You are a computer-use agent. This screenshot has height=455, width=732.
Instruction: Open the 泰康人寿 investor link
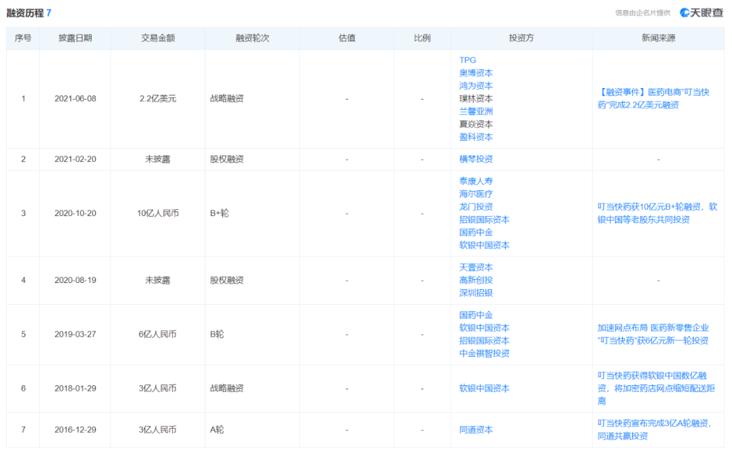(476, 181)
